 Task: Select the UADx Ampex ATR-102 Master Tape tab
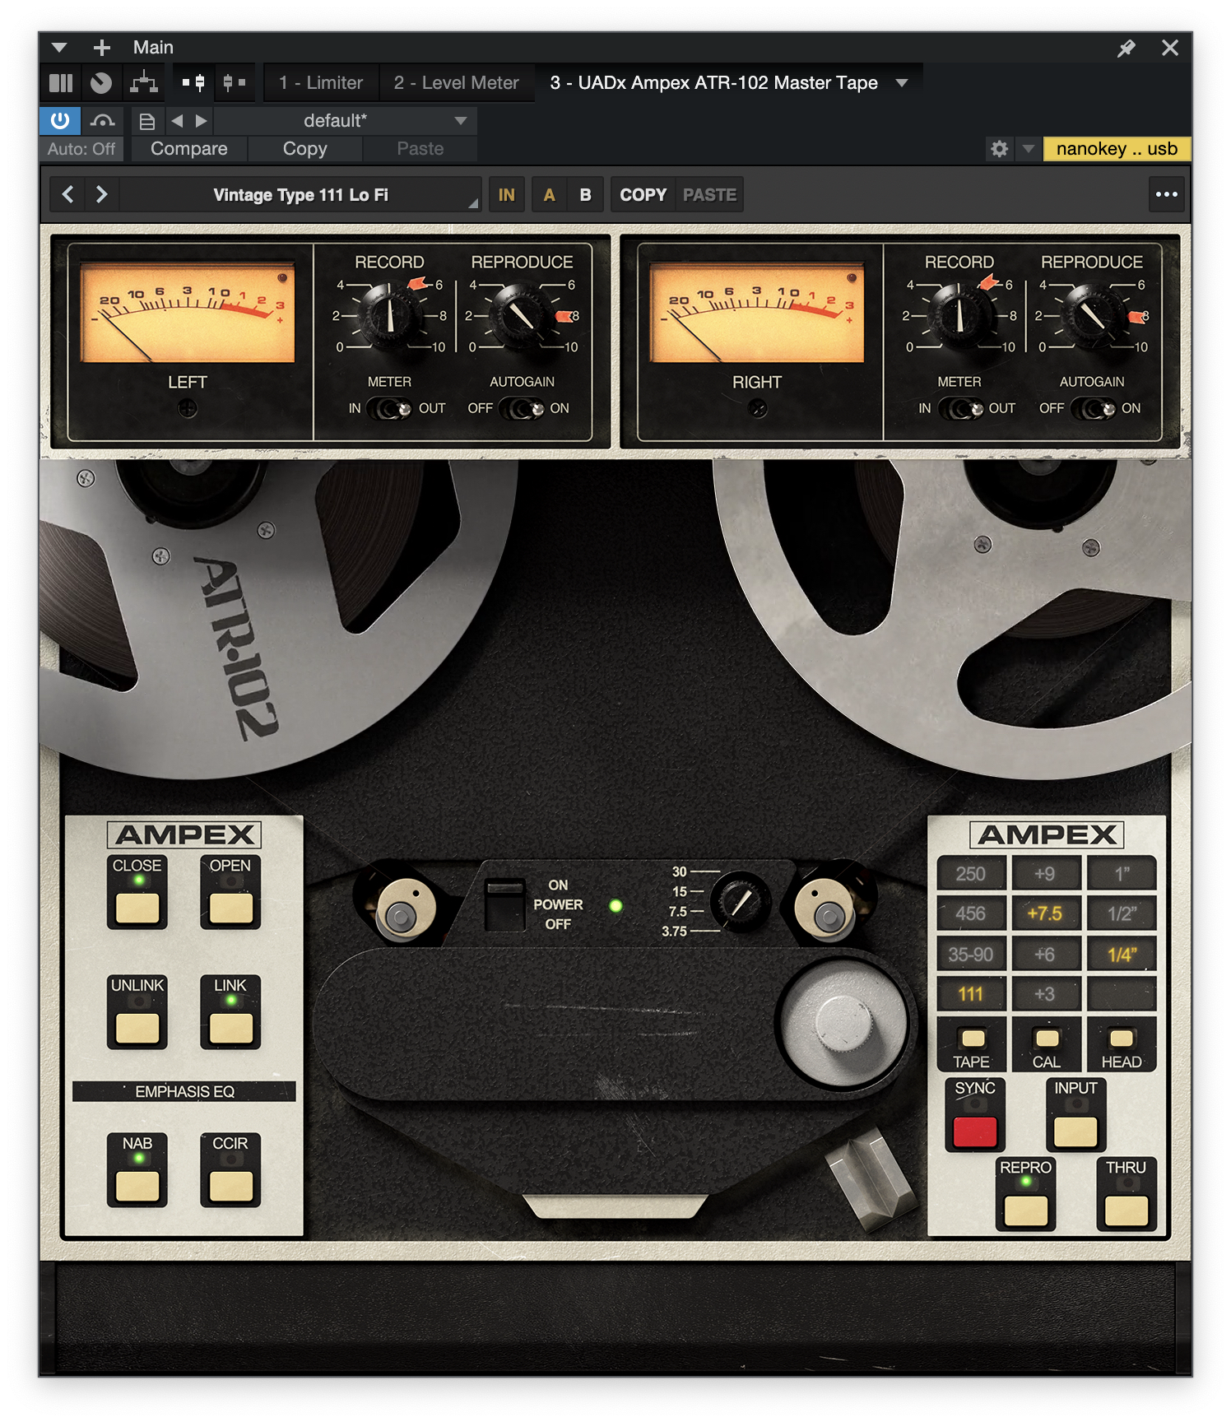click(713, 83)
